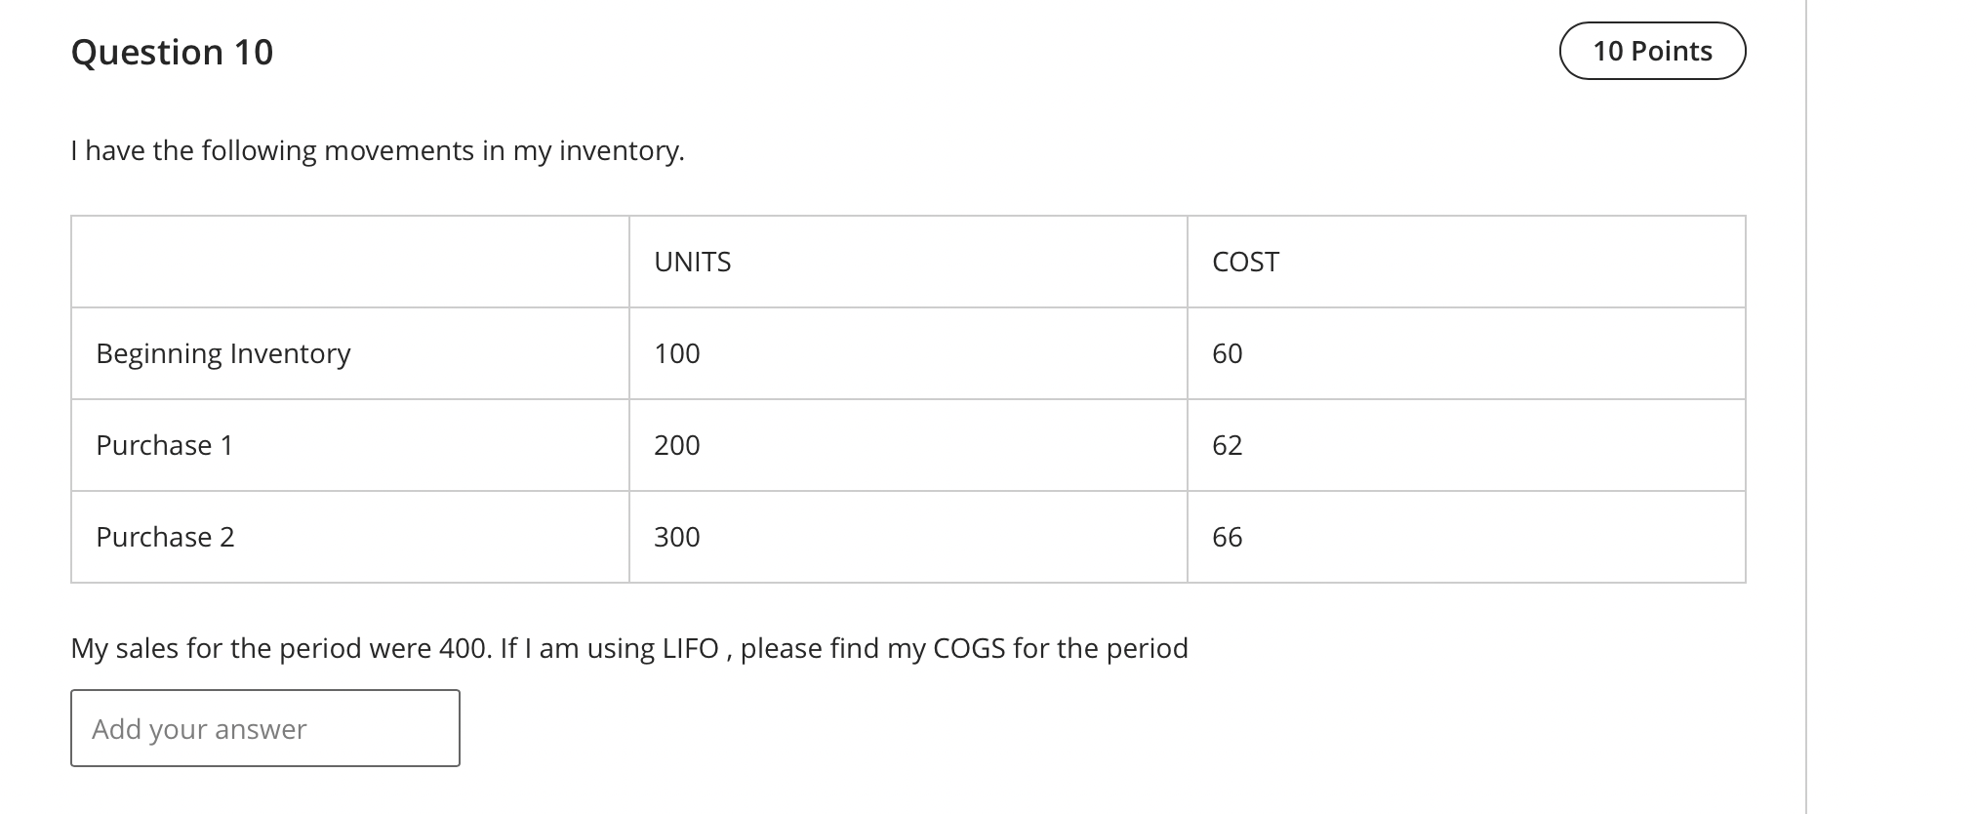Viewport: 1977px width, 814px height.
Task: Click the Beginning Inventory cost value 60
Action: point(1228,353)
